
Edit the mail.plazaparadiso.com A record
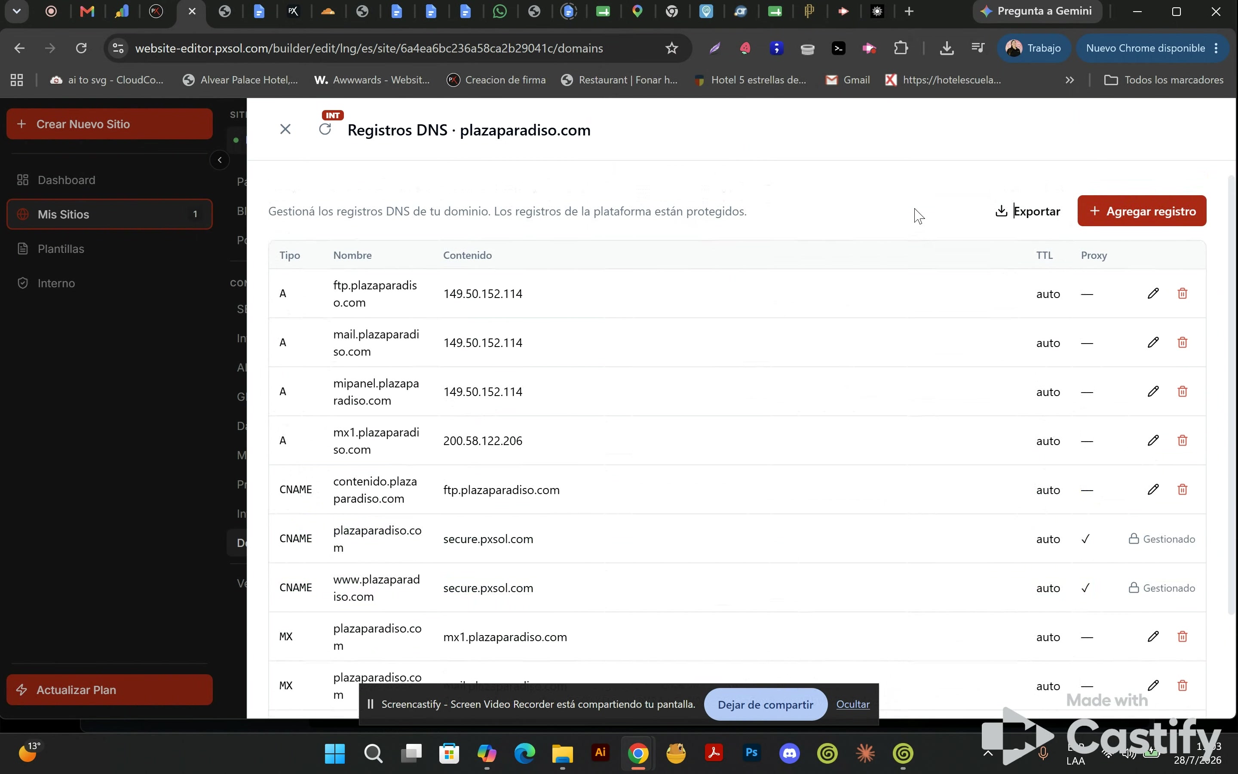click(1153, 342)
